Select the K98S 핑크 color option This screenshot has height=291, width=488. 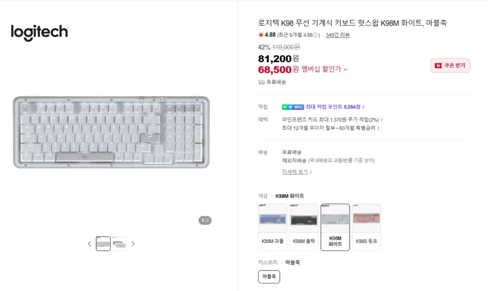click(366, 227)
